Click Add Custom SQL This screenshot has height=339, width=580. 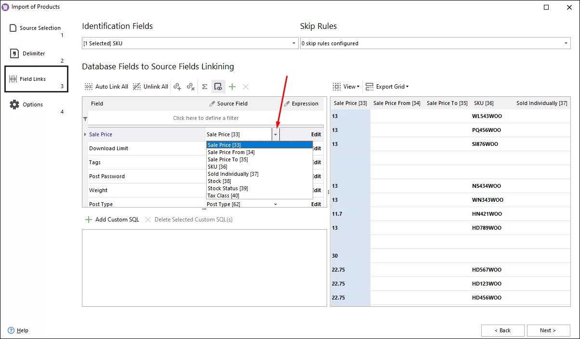click(117, 219)
